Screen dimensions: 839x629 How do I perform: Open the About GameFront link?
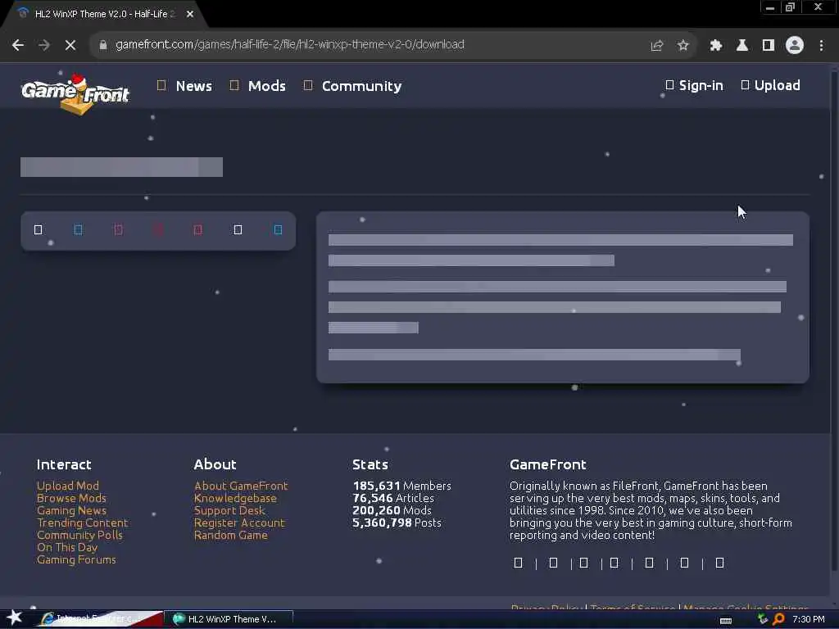point(241,486)
